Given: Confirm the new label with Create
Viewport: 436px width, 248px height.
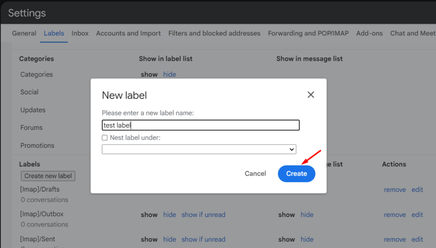Looking at the screenshot, I should coord(296,174).
